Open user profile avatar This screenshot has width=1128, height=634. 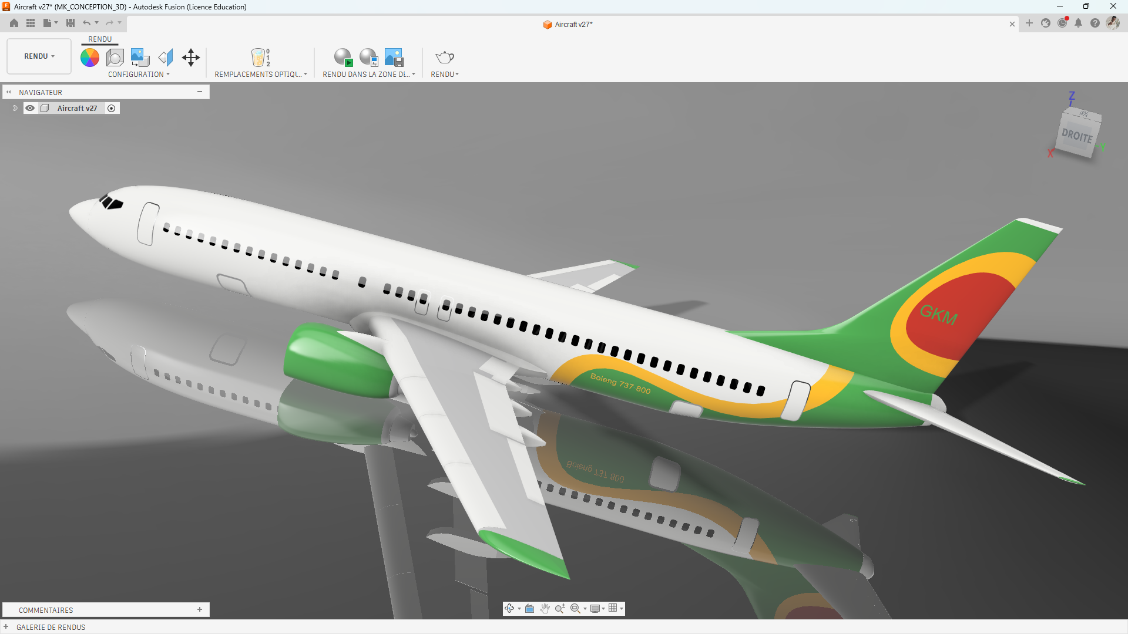coord(1113,23)
